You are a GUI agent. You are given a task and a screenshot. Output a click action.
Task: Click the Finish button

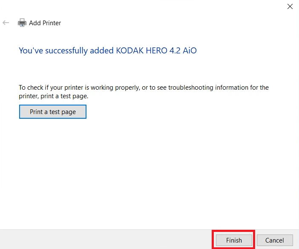point(234,240)
